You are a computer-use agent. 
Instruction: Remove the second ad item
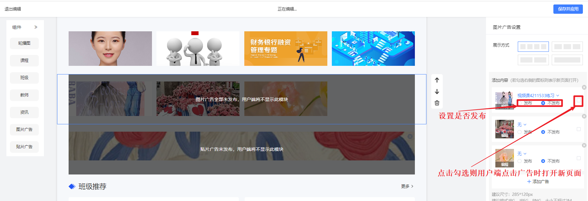click(584, 116)
